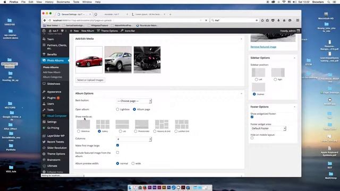Select Photoscroller media display option
The height and width of the screenshot is (191, 340).
135,131
